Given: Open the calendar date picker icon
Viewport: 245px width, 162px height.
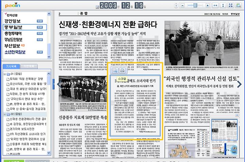Looking at the screenshot, I should 97,7.
